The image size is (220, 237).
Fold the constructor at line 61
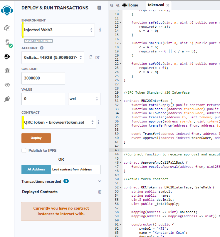121,224
